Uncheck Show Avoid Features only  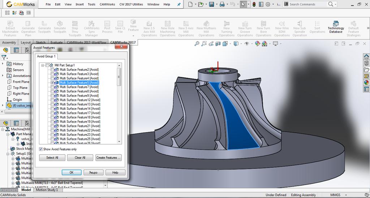pos(41,149)
